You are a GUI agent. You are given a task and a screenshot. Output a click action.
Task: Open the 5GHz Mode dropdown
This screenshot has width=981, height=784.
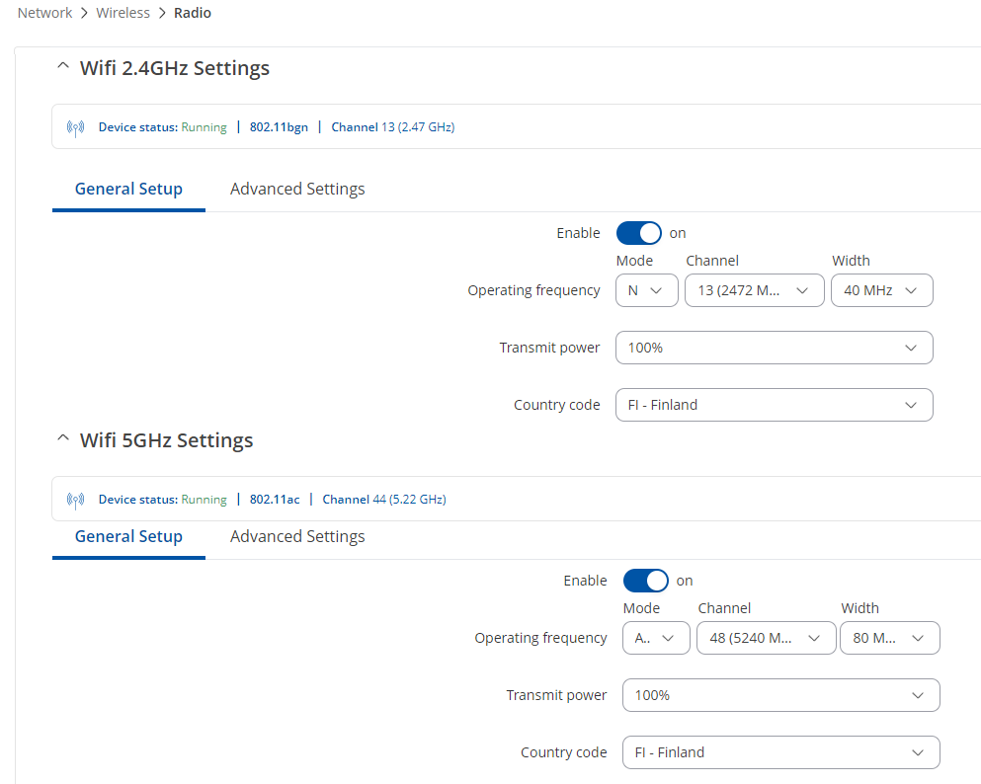656,638
